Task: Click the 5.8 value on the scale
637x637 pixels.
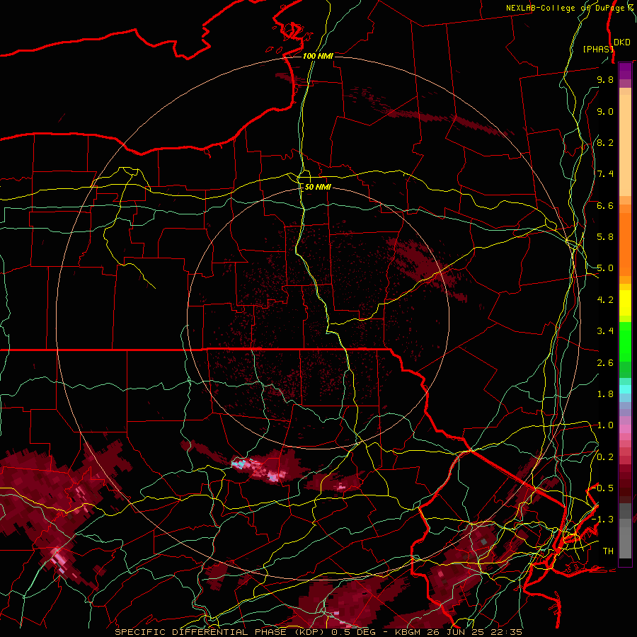Action: pyautogui.click(x=605, y=237)
